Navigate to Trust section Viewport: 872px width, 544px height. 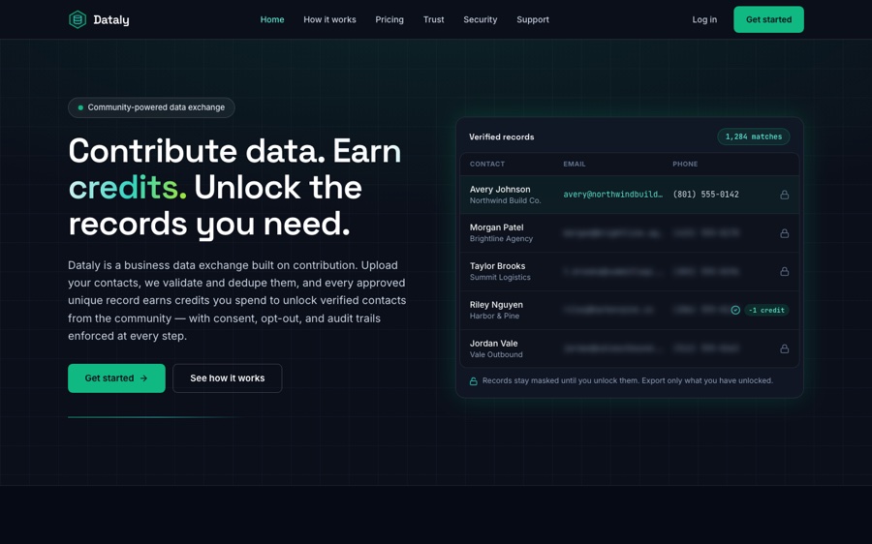pos(433,19)
